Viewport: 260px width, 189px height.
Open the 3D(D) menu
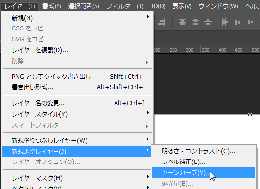(158, 6)
